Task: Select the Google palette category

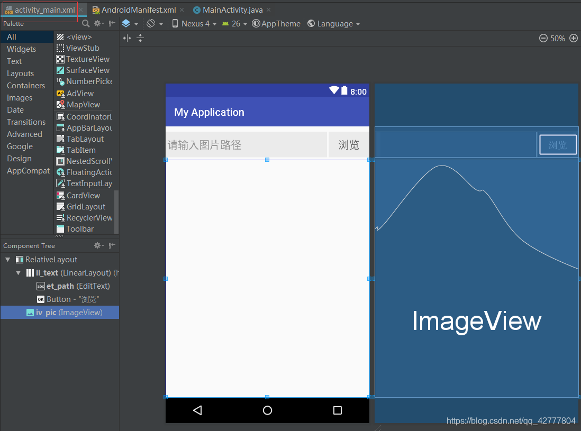Action: [27, 146]
